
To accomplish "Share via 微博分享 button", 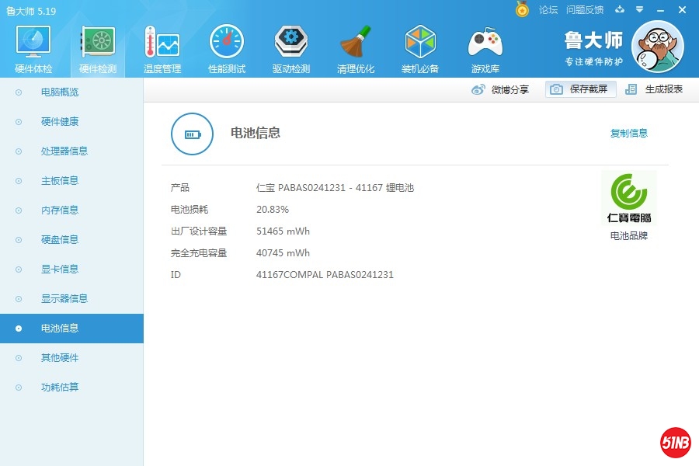I will [501, 89].
